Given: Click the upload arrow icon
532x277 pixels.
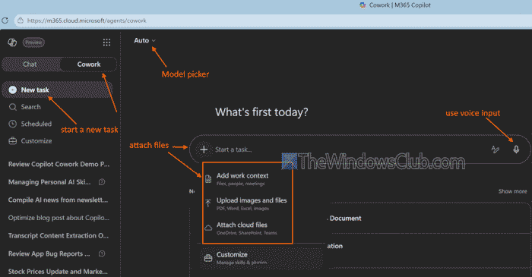Looking at the screenshot, I should (x=208, y=203).
